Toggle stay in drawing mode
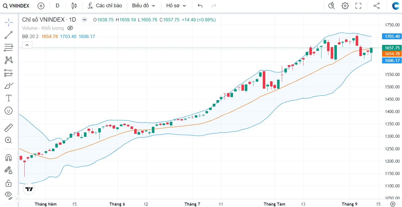 (9, 170)
